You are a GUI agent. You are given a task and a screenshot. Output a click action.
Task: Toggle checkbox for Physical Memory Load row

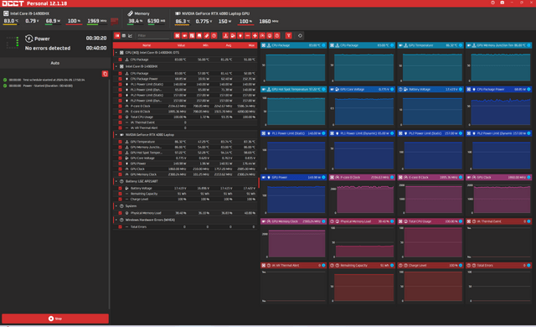120,213
